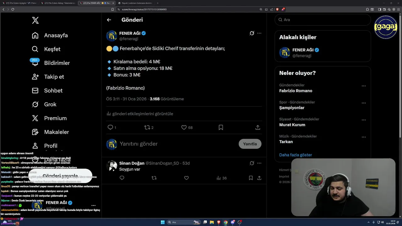This screenshot has width=402, height=226.
Task: Open more options for Murat Kurum trend
Action: pyautogui.click(x=363, y=120)
